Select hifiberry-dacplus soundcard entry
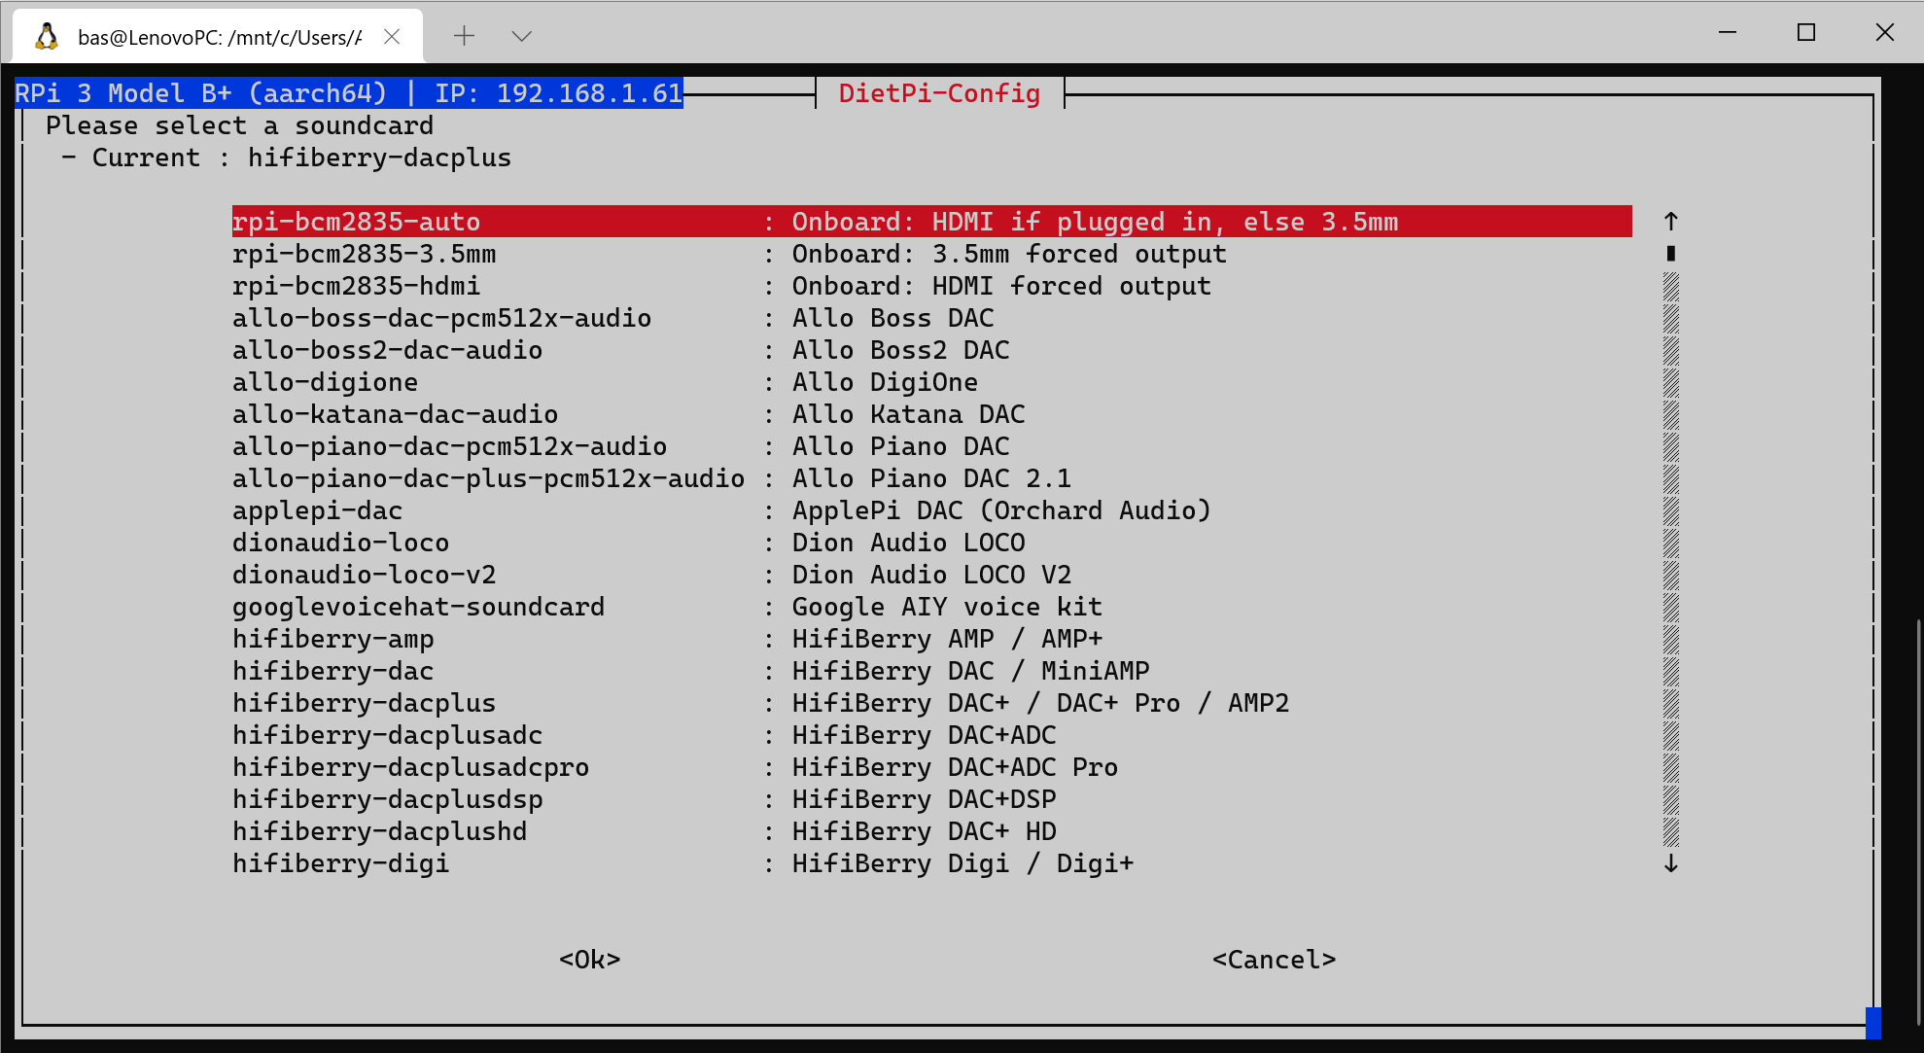 pos(364,703)
